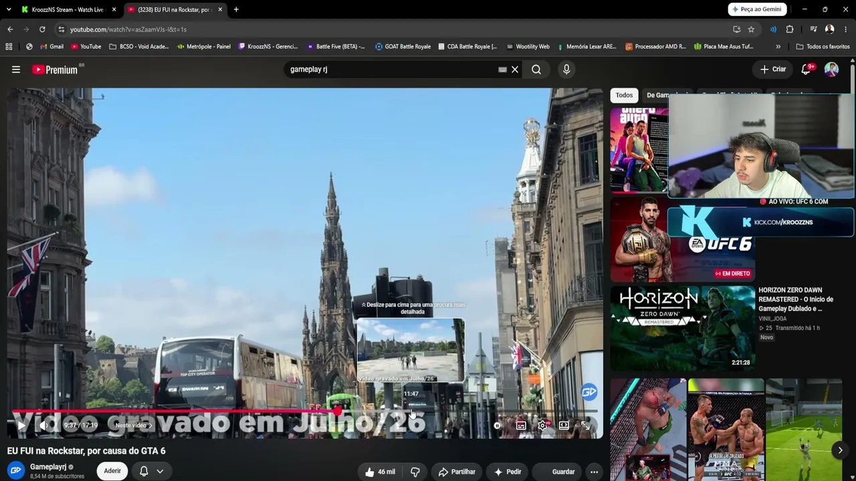Viewport: 856px width, 481px height.
Task: Seek on the red video progress bar
Action: (305, 412)
